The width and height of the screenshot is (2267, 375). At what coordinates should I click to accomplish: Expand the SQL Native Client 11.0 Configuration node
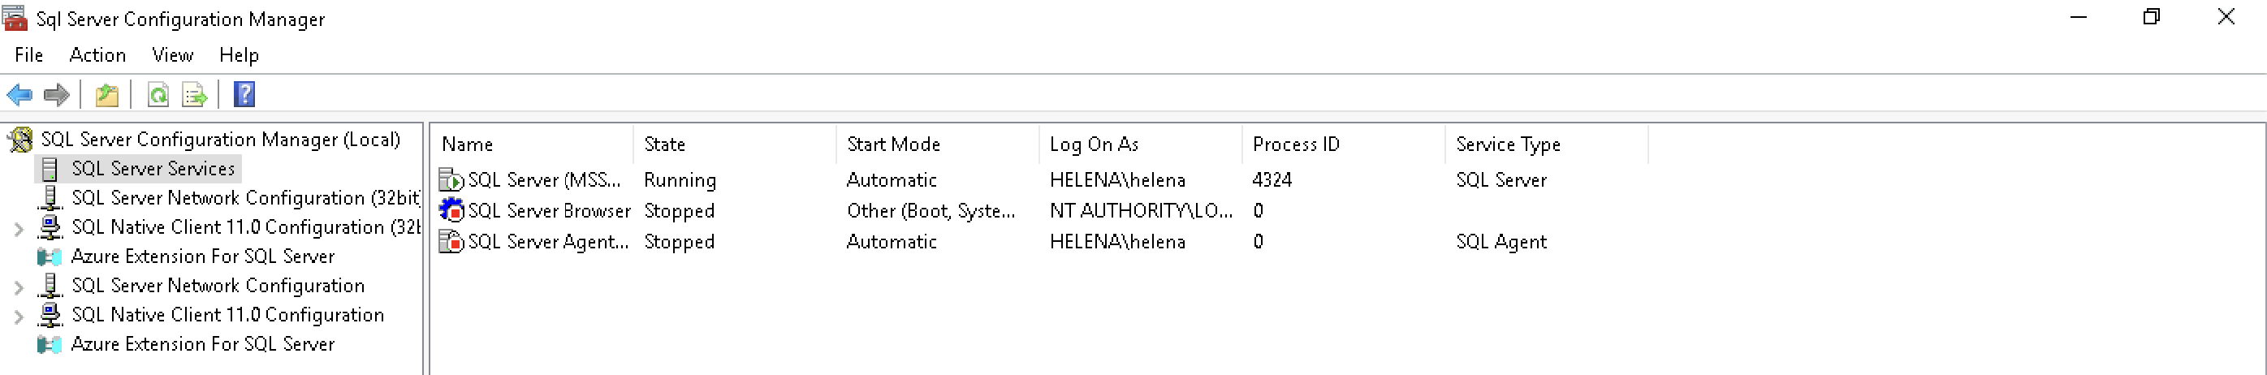[x=19, y=316]
